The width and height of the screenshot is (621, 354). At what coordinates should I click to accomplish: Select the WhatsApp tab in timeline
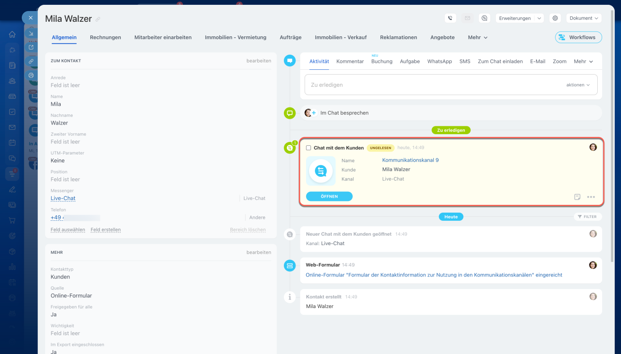point(439,62)
